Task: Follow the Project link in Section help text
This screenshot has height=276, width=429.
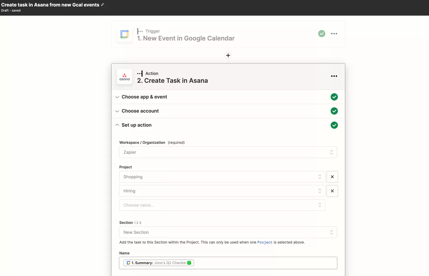Action: coord(265,242)
